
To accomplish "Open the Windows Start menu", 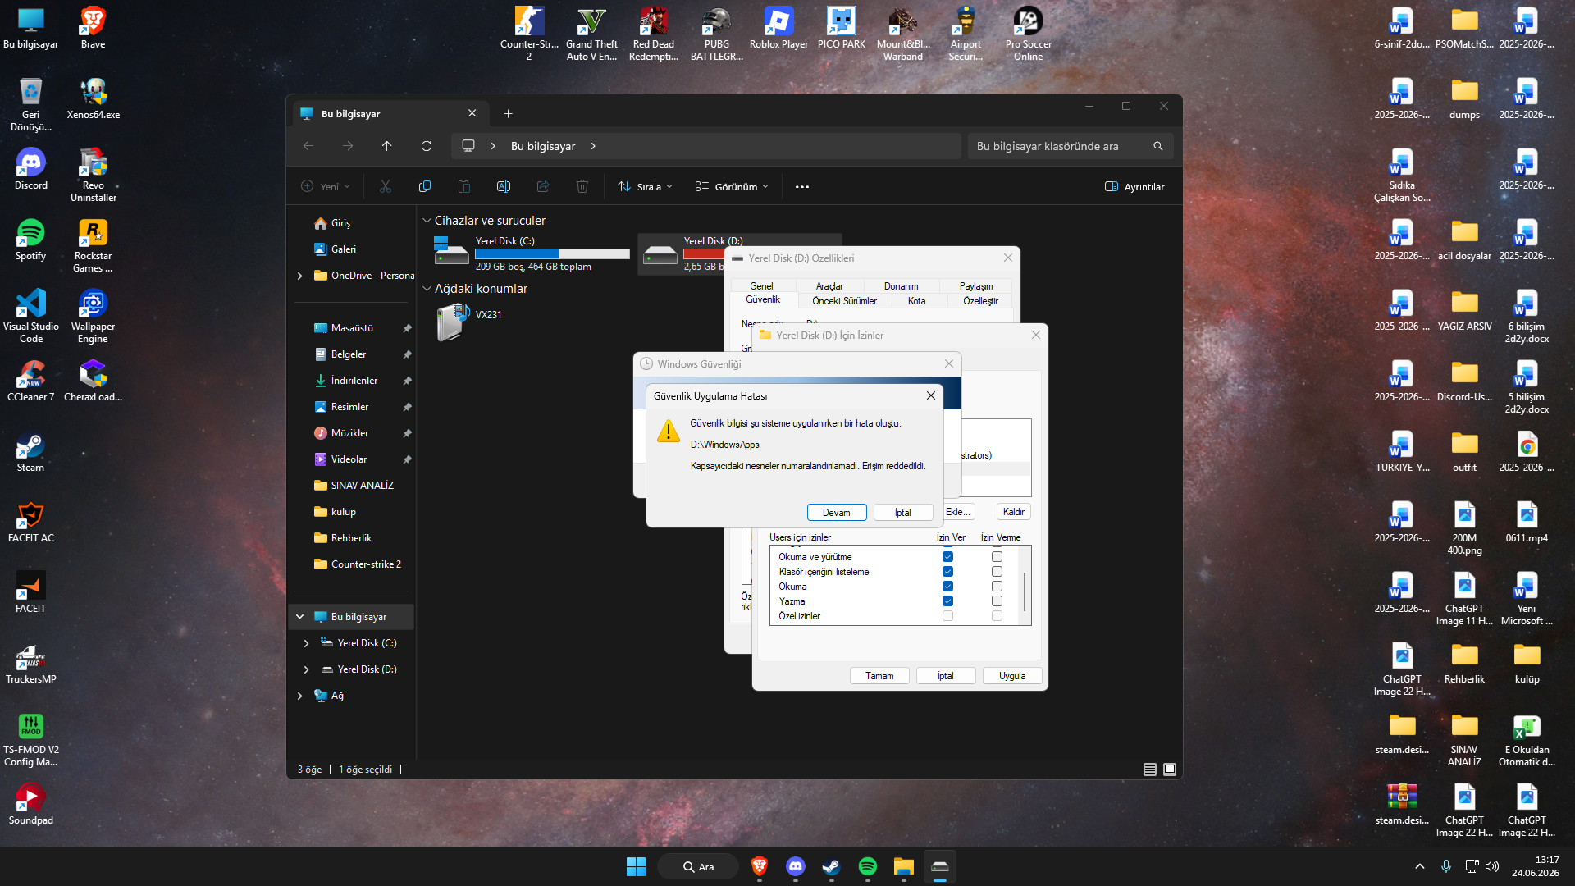I will click(x=636, y=866).
